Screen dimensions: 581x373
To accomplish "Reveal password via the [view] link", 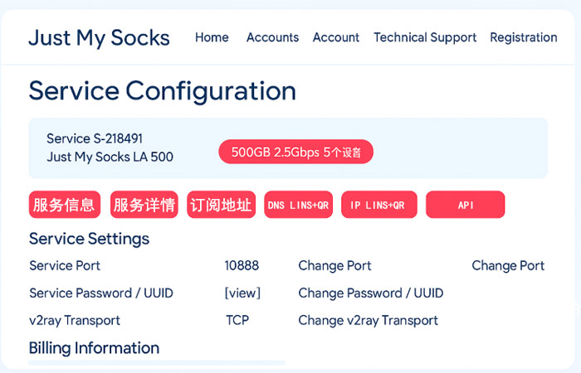I will point(242,293).
